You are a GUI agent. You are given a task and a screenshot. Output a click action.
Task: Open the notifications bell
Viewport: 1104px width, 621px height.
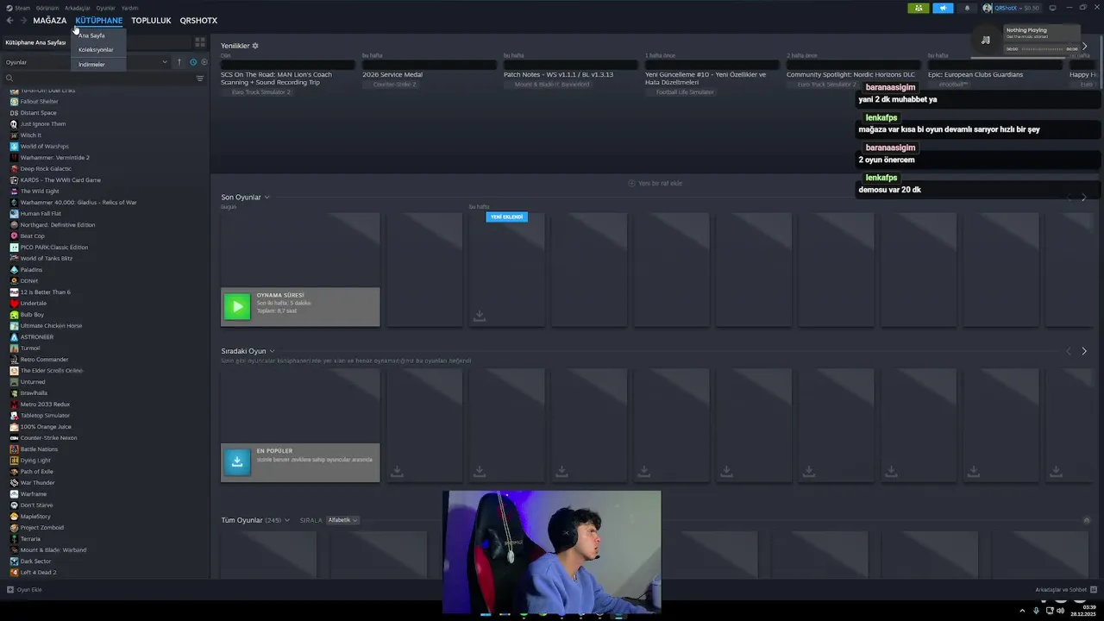pyautogui.click(x=967, y=8)
